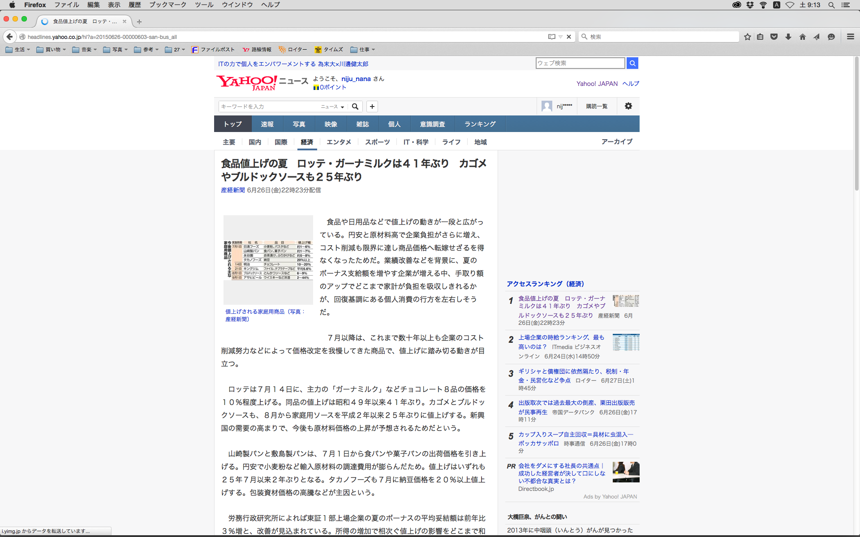Image resolution: width=860 pixels, height=537 pixels.
Task: Open the ブックマーク menu in menu bar
Action: [x=168, y=4]
